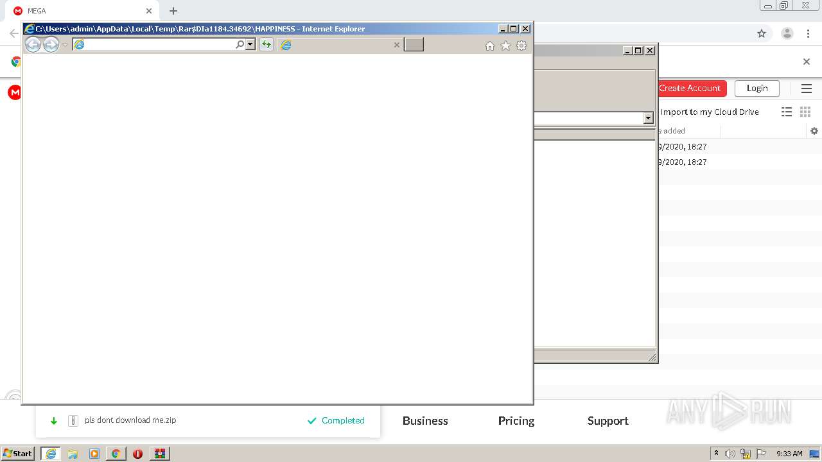Click Create Account on MEGA
The width and height of the screenshot is (822, 462).
tap(692, 88)
